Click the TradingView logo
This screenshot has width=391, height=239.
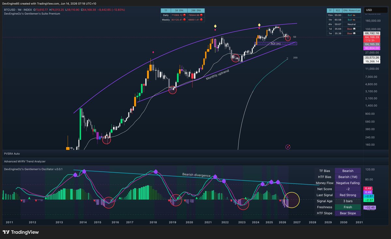[21, 232]
